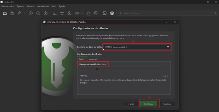Open the Formato de base de datos dropdown
This screenshot has width=219, height=112.
[x=137, y=47]
